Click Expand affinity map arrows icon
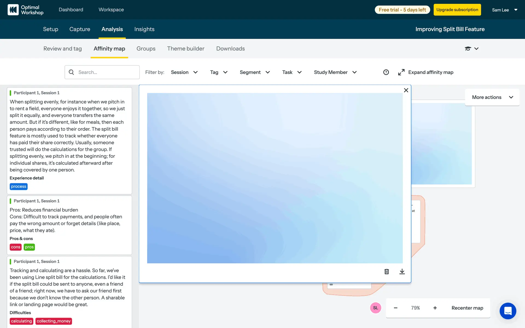This screenshot has width=525, height=328. click(x=401, y=72)
